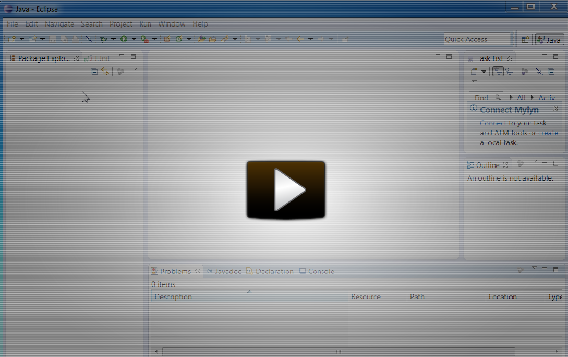Click the Open Perspective icon
The height and width of the screenshot is (357, 568).
(x=525, y=40)
